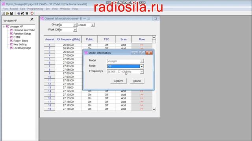
Task: Open Function Setup in tree
Action: (22, 34)
